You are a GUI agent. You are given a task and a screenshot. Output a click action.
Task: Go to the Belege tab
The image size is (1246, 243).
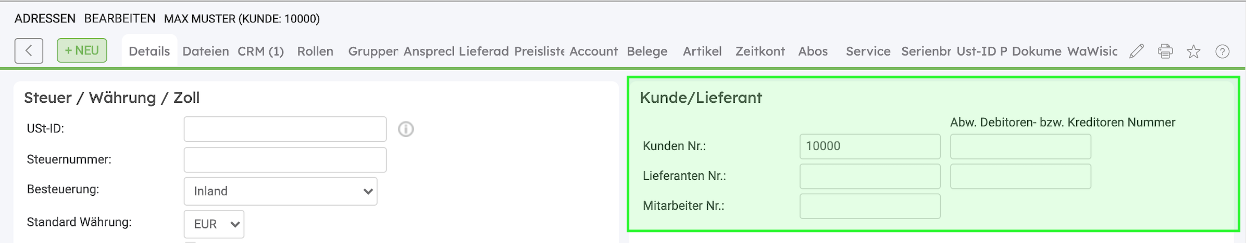tap(647, 51)
